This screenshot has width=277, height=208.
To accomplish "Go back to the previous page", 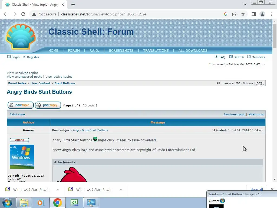I will 6,14.
